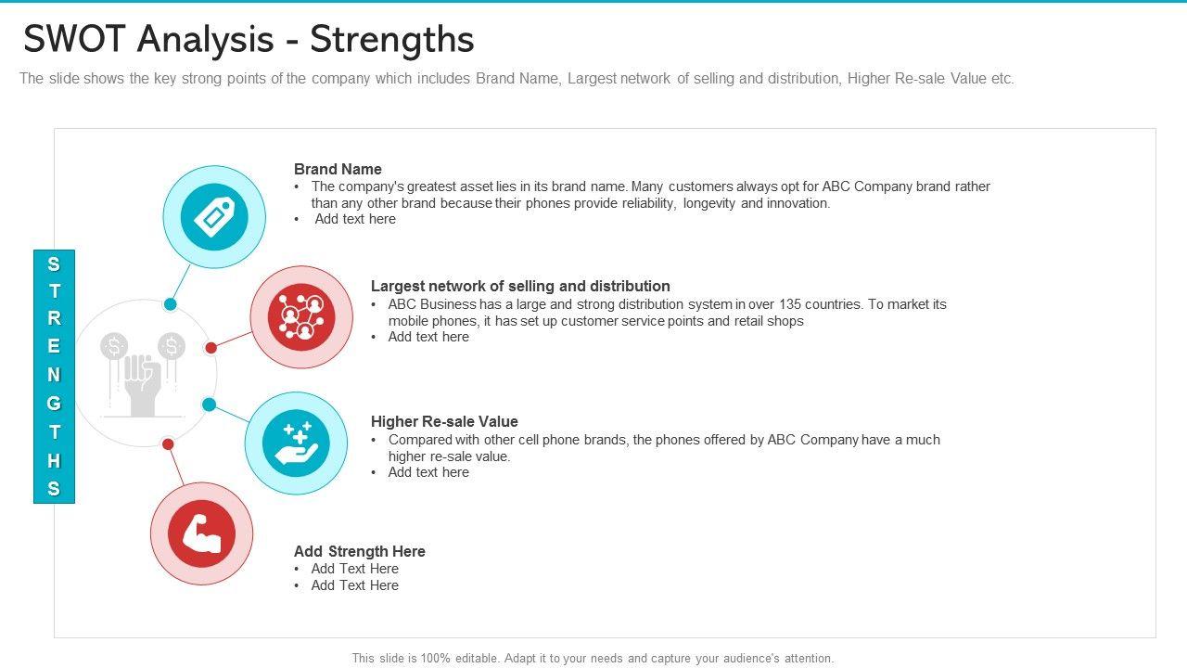Select the red connector dot near muscle icon
Viewport: 1187px width, 668px height.
tap(168, 444)
